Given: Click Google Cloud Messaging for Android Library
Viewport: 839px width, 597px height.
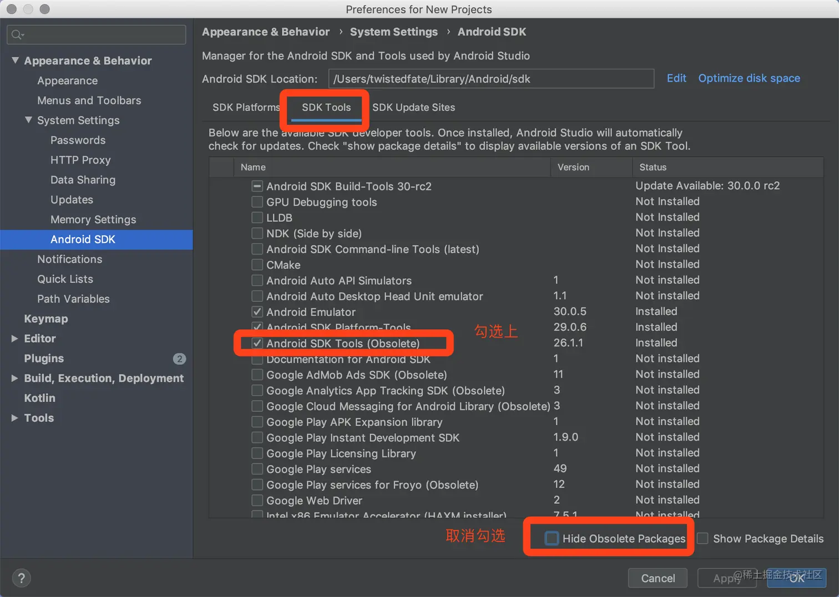Looking at the screenshot, I should pyautogui.click(x=408, y=406).
